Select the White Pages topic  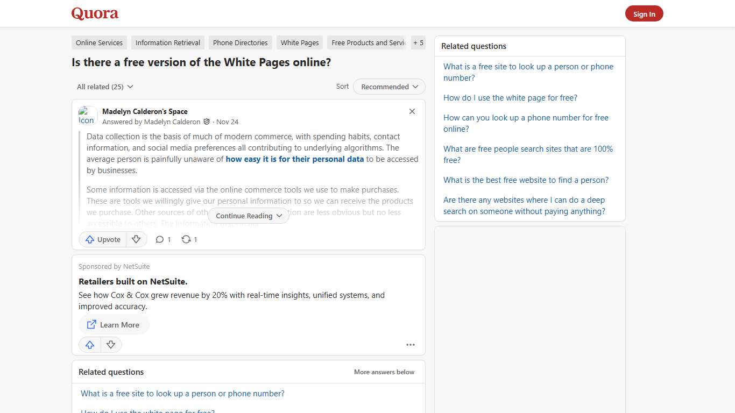click(299, 42)
